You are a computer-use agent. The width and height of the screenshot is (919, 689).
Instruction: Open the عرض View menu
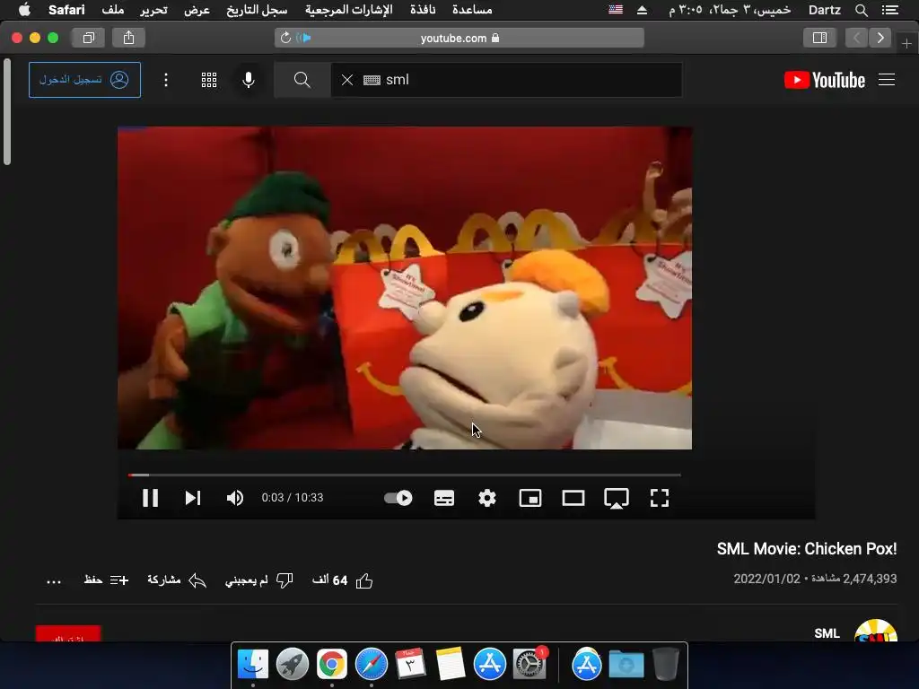197,10
